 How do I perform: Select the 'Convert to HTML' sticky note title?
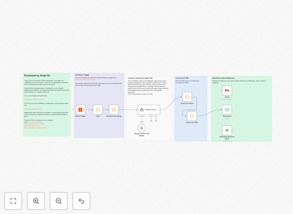182,78
